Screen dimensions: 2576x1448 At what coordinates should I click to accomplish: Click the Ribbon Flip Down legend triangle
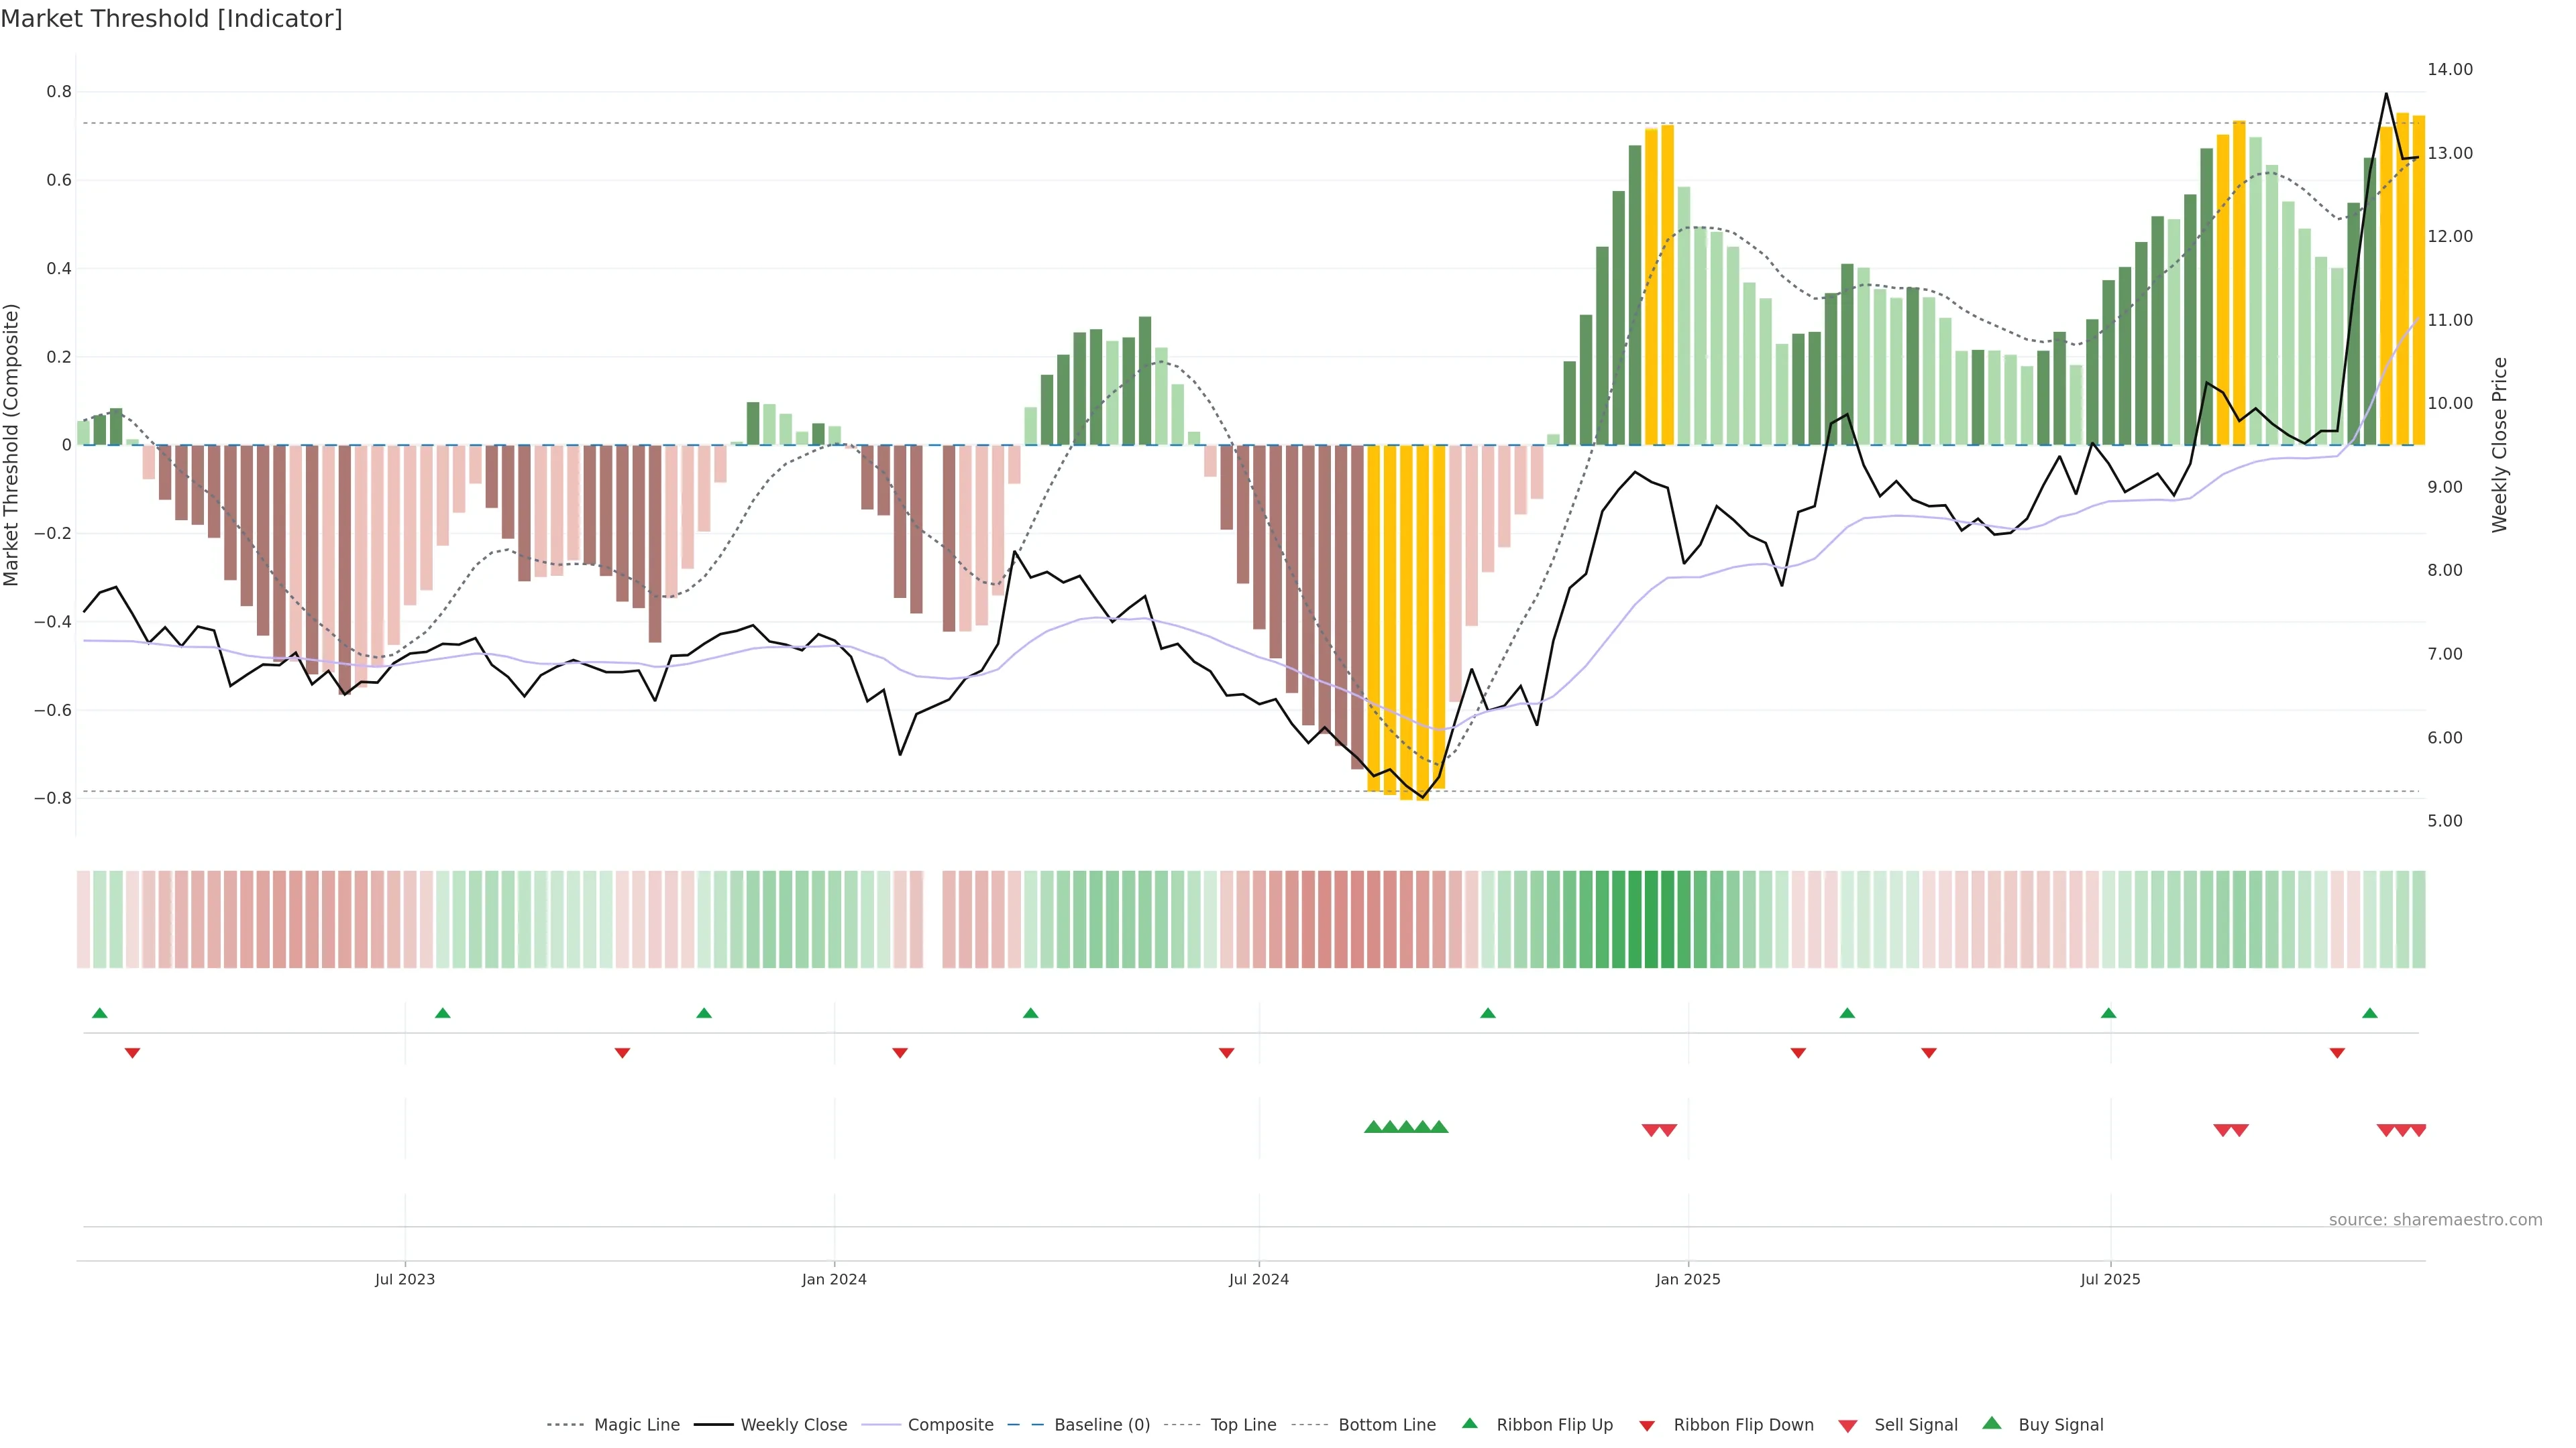(x=1647, y=1426)
